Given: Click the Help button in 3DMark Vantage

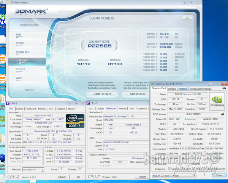Looking at the screenshot, I should pyautogui.click(x=187, y=18).
